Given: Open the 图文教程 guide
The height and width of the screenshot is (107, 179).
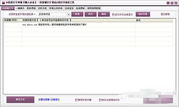Looking at the screenshot, I should tap(165, 14).
